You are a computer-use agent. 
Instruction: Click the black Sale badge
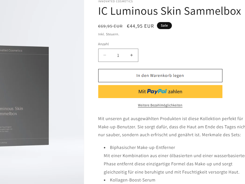point(164,26)
